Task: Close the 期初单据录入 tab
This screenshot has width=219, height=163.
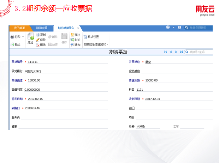Action: [x=78, y=28]
